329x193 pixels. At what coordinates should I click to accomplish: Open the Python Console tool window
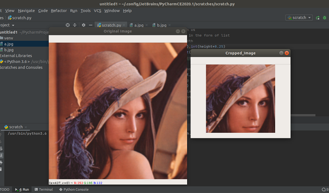coord(74,189)
